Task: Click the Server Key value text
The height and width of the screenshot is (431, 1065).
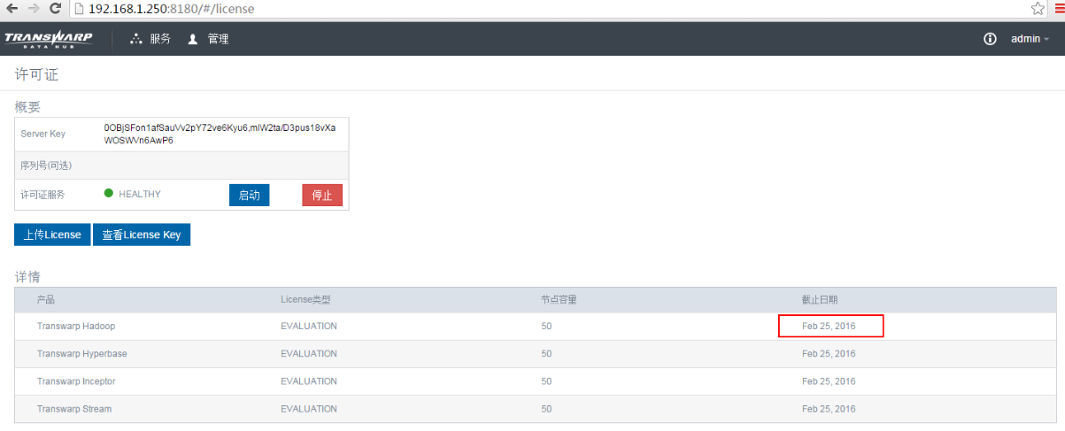Action: click(x=220, y=134)
